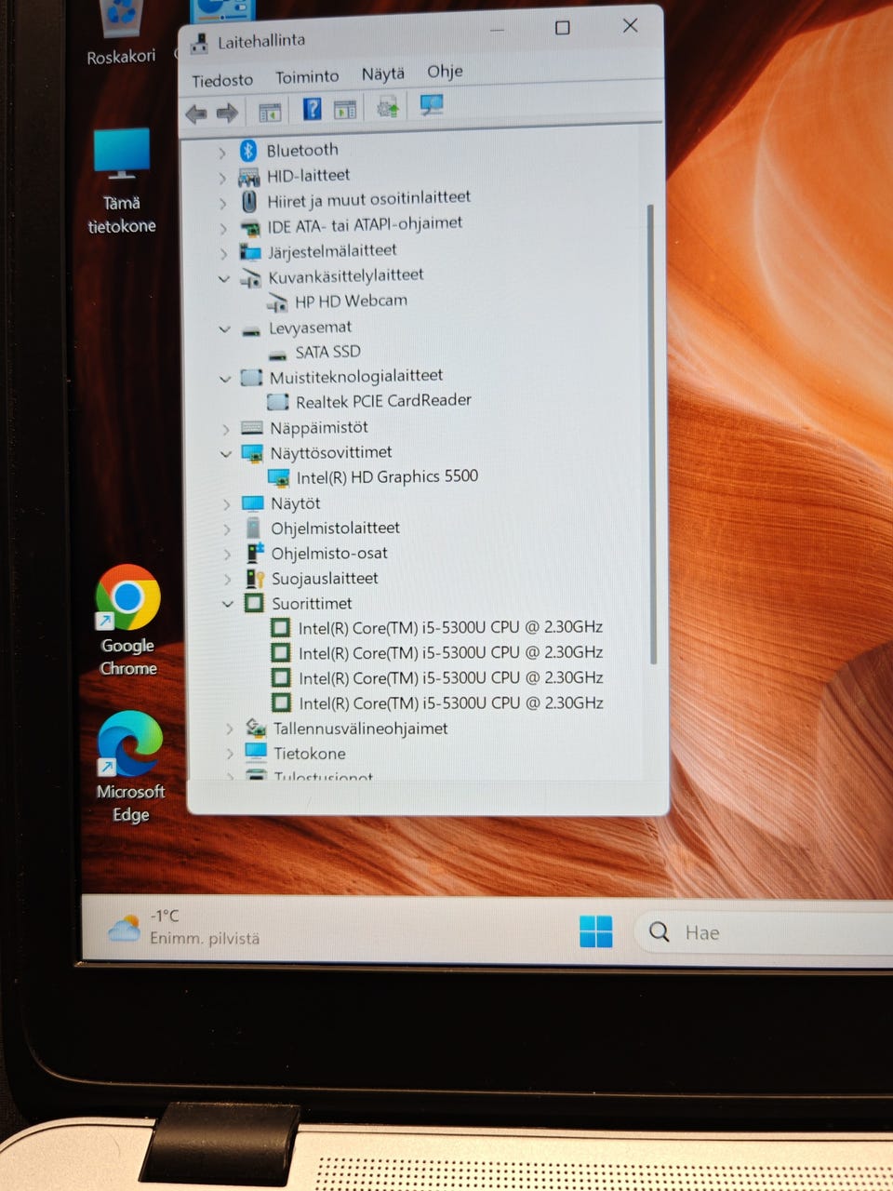The image size is (893, 1191).
Task: Select Tämä tietokone desktop icon
Action: click(x=122, y=181)
